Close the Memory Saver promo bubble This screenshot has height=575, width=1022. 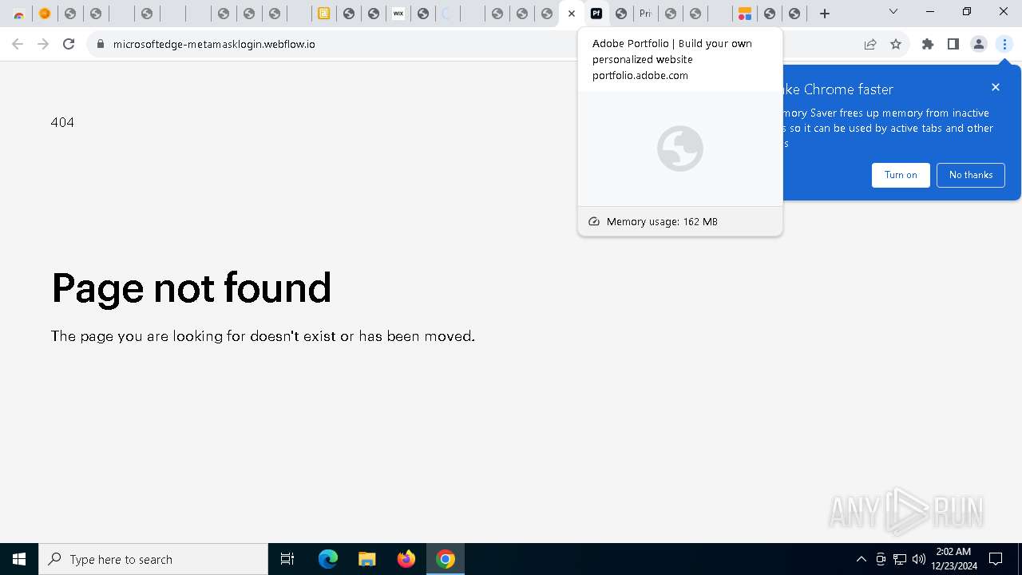tap(996, 87)
